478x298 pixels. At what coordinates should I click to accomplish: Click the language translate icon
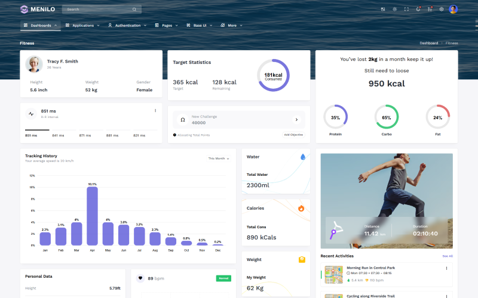point(383,9)
